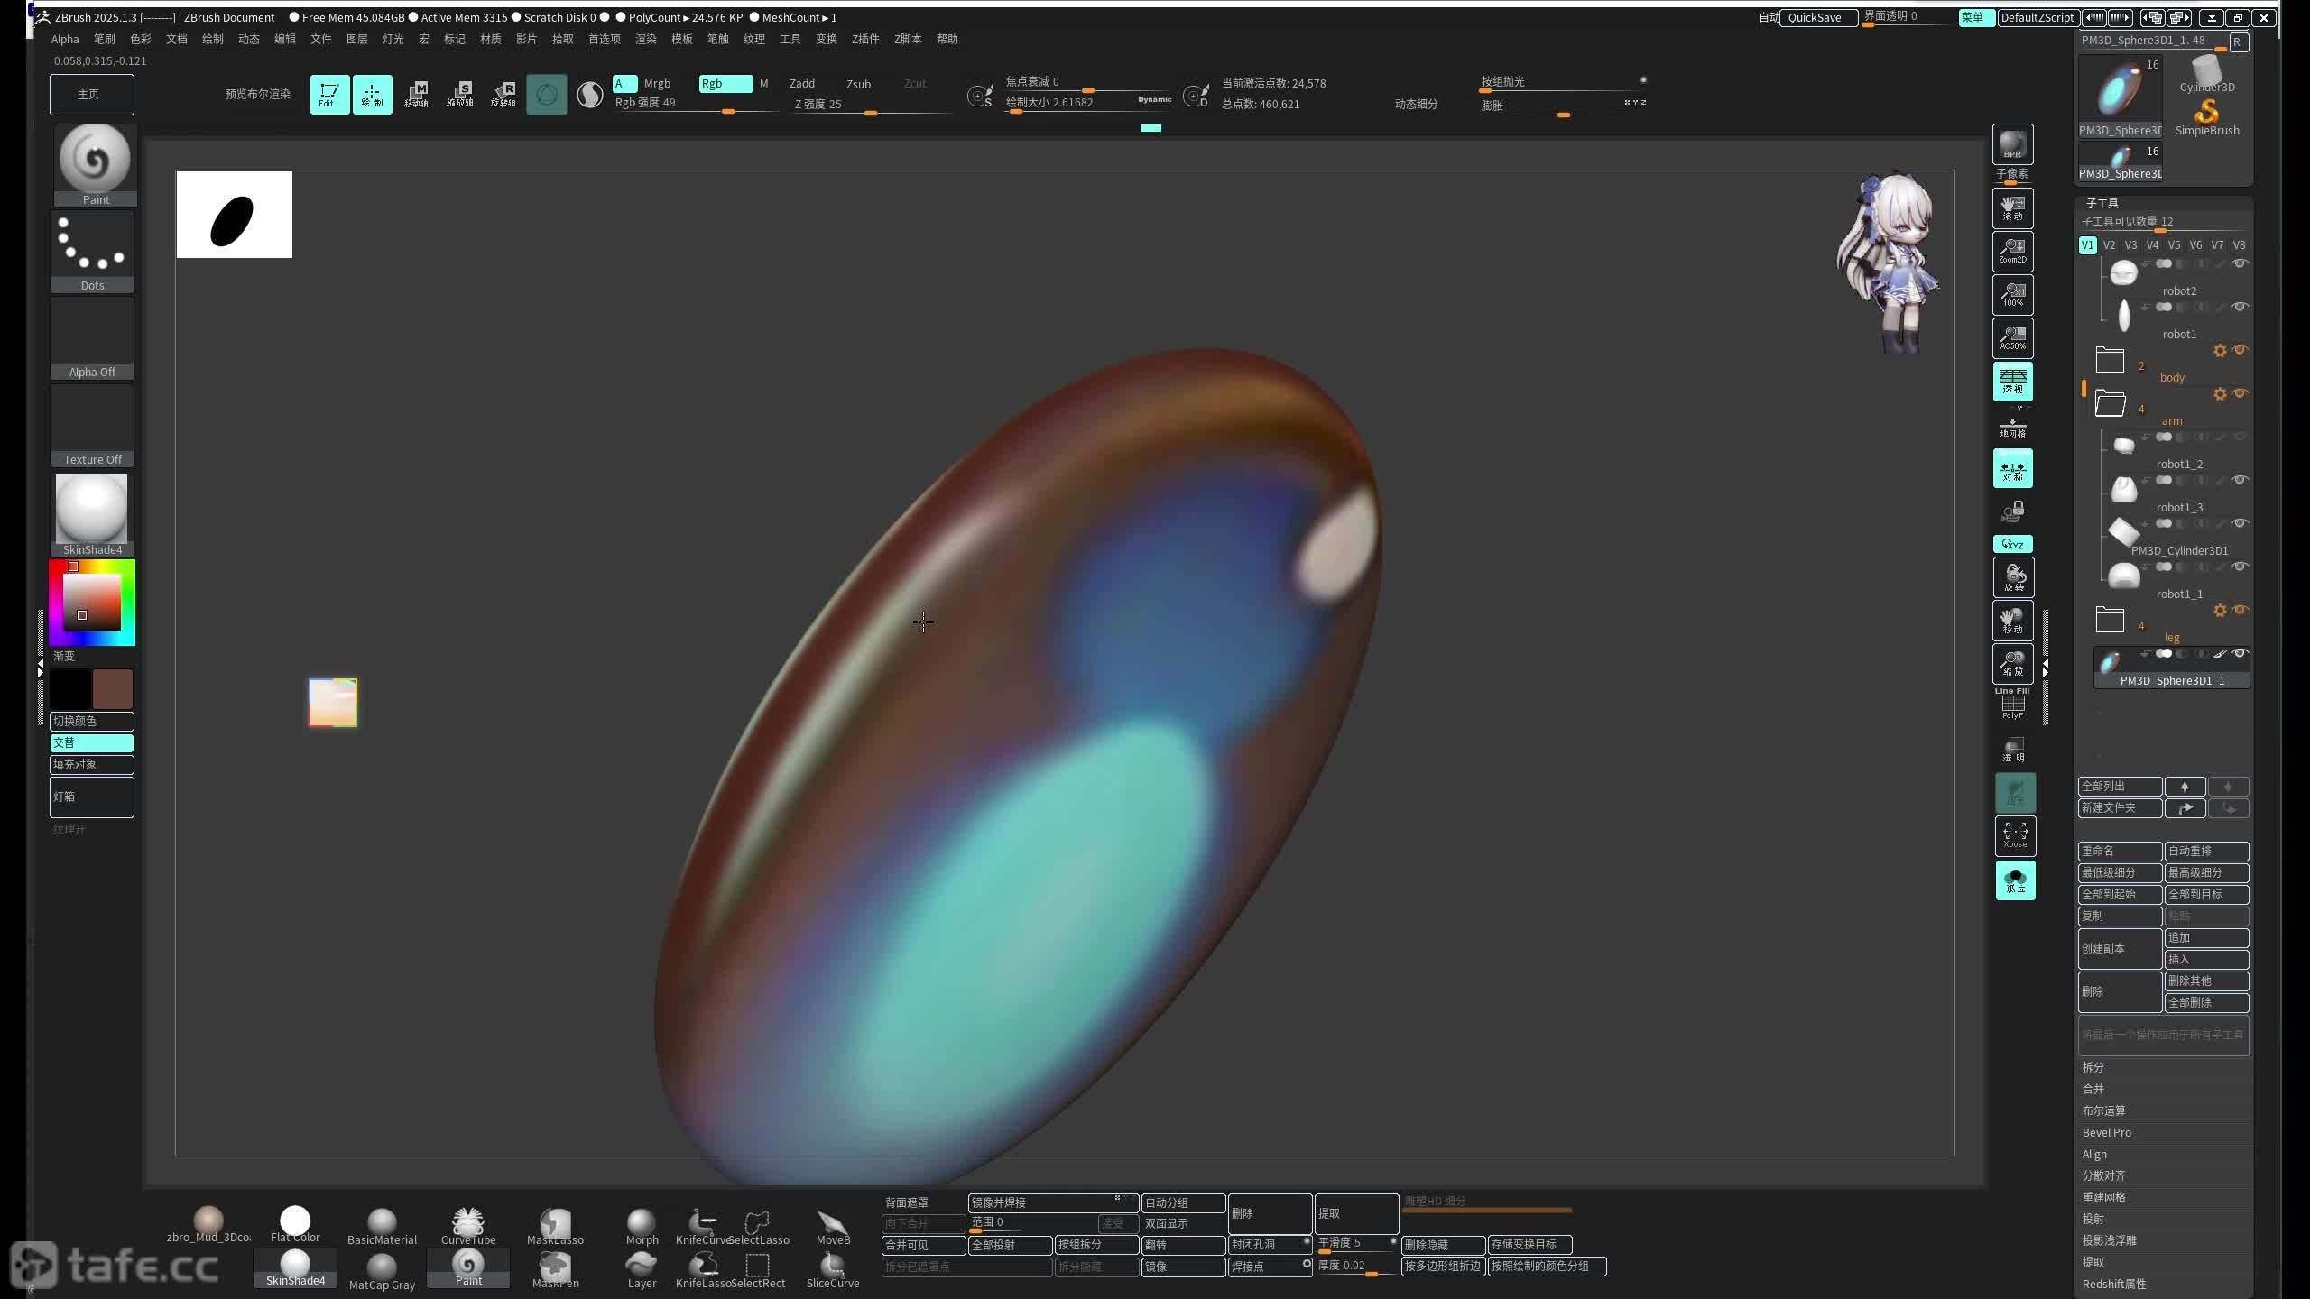Click the 主页 home button
Image resolution: width=2310 pixels, height=1299 pixels.
[x=91, y=94]
